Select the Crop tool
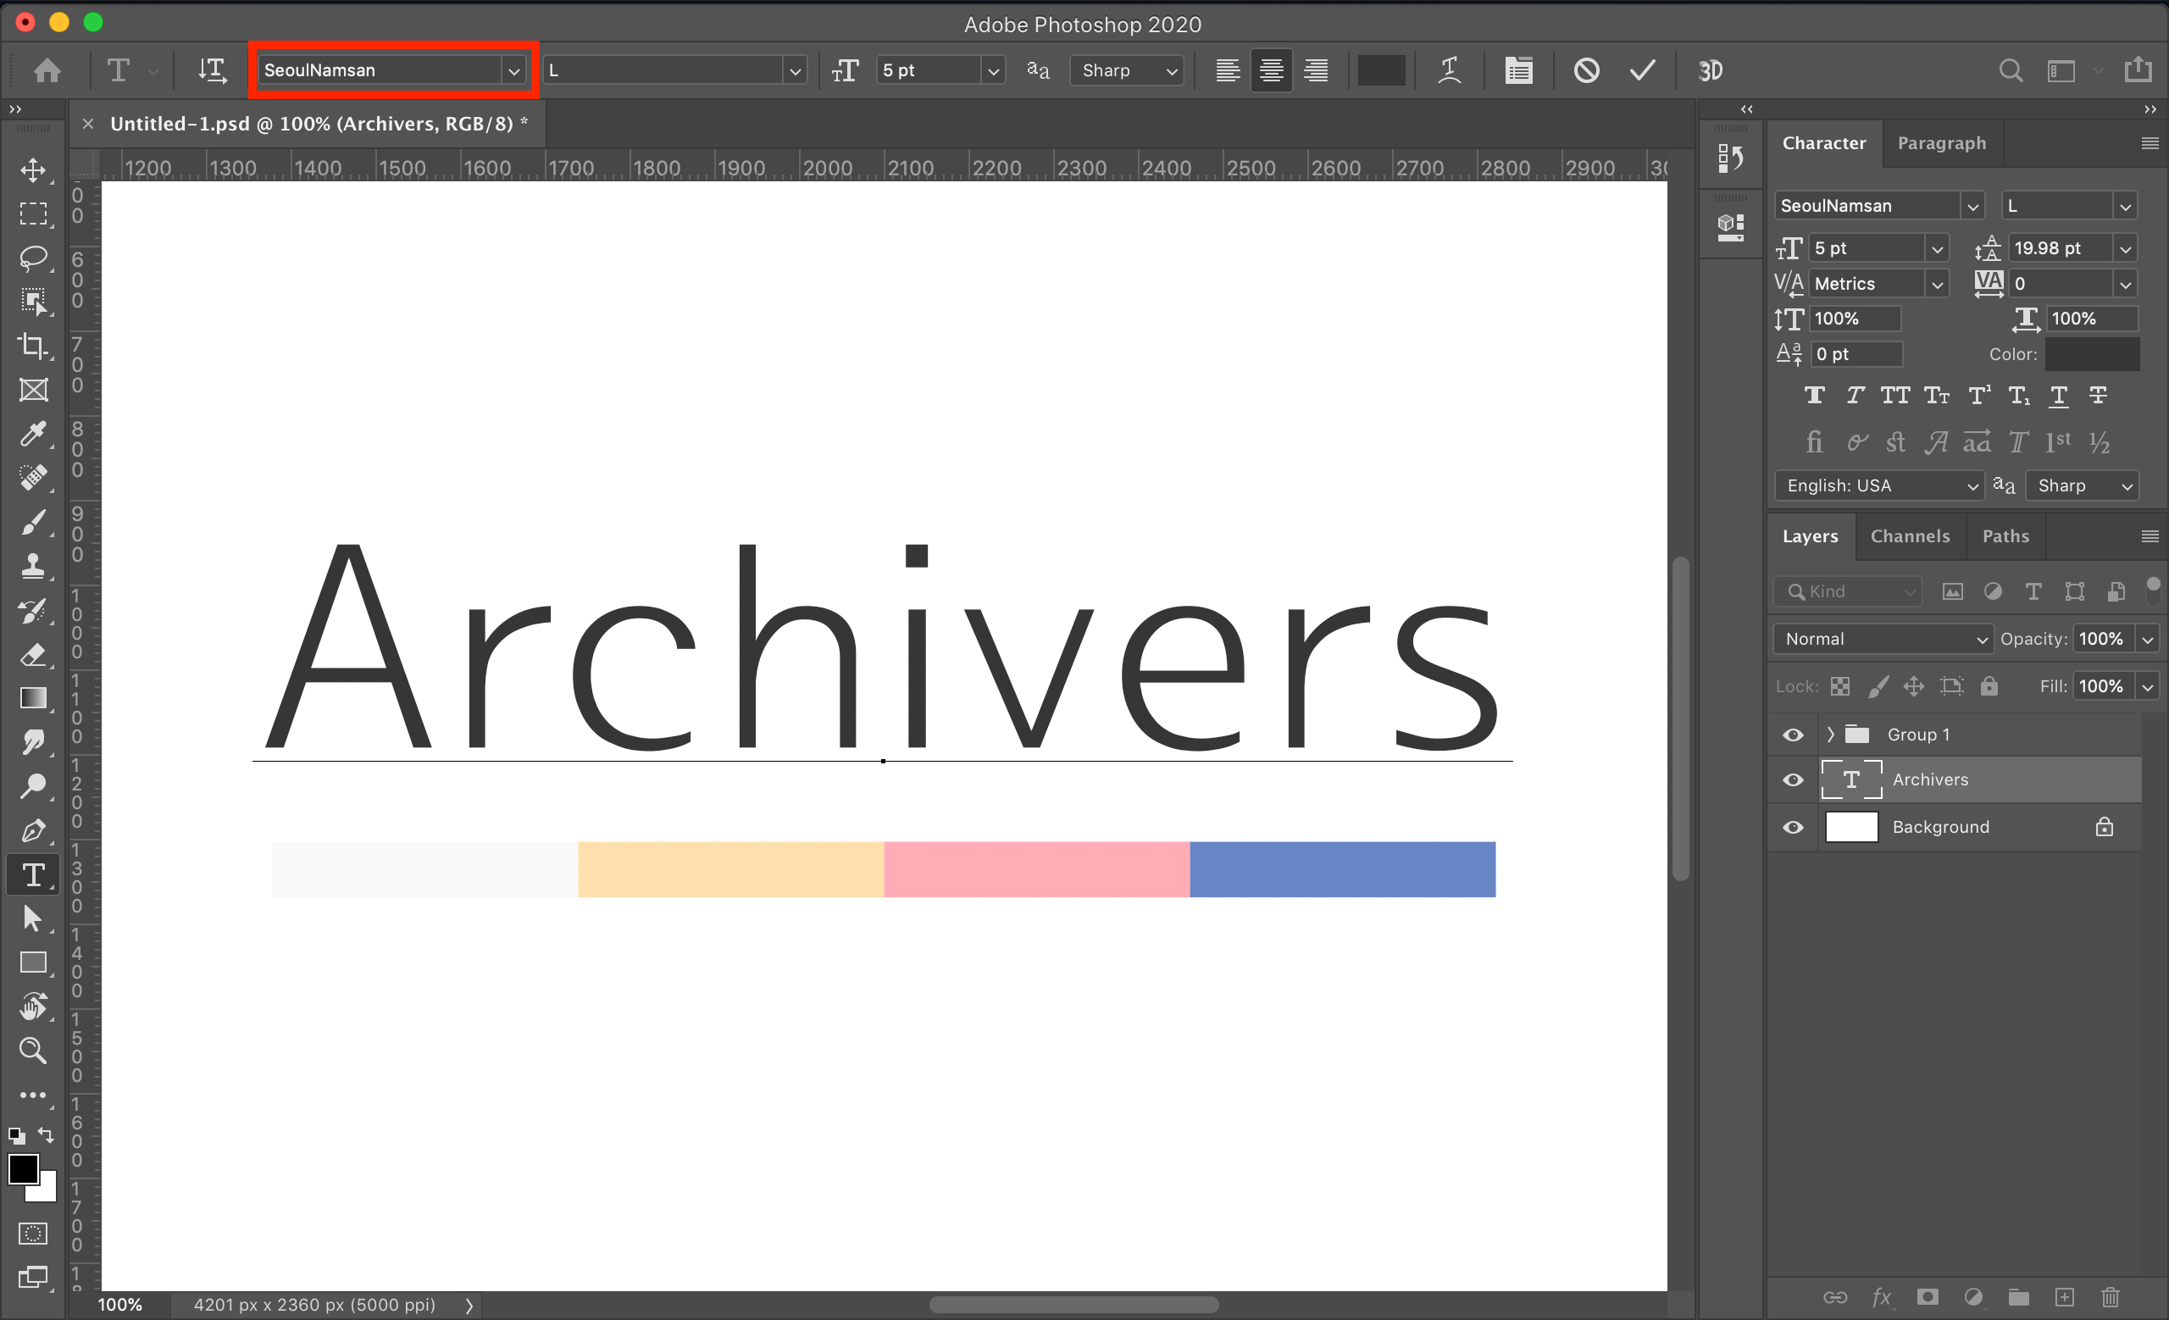This screenshot has height=1320, width=2169. pos(33,346)
